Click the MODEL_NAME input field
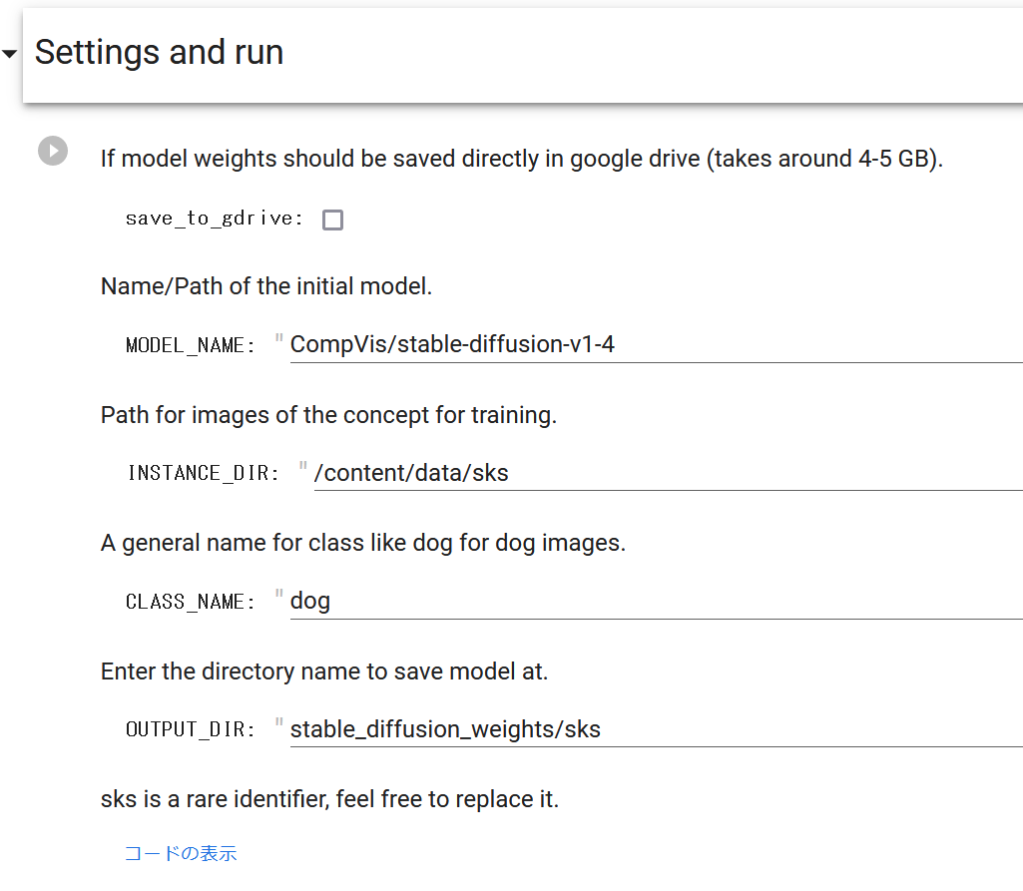Viewport: 1023px width, 891px height. click(x=657, y=344)
